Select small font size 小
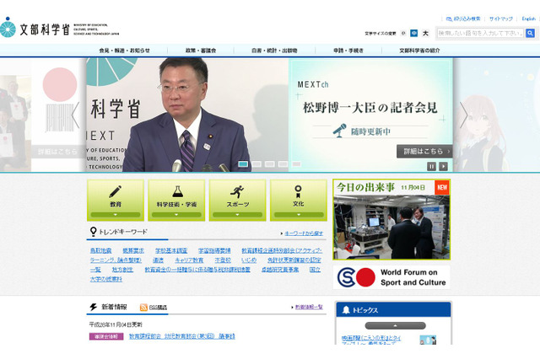Screen dimensions: 540x359 tap(403, 33)
